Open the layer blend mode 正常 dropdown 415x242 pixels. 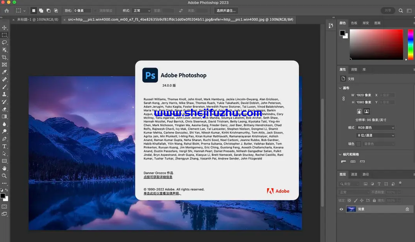[354, 192]
